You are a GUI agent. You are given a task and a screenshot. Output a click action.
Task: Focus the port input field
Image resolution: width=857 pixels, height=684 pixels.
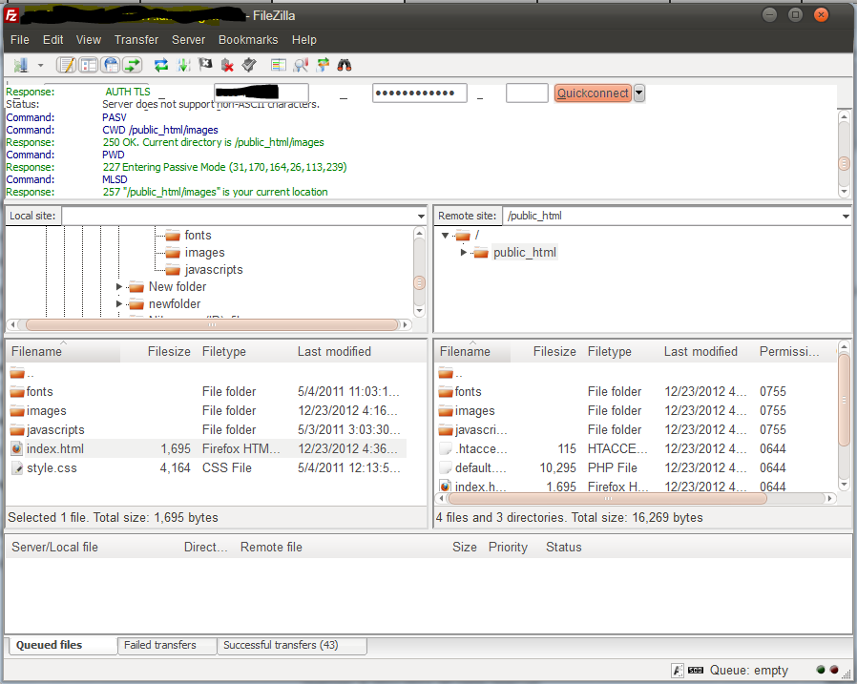(527, 93)
